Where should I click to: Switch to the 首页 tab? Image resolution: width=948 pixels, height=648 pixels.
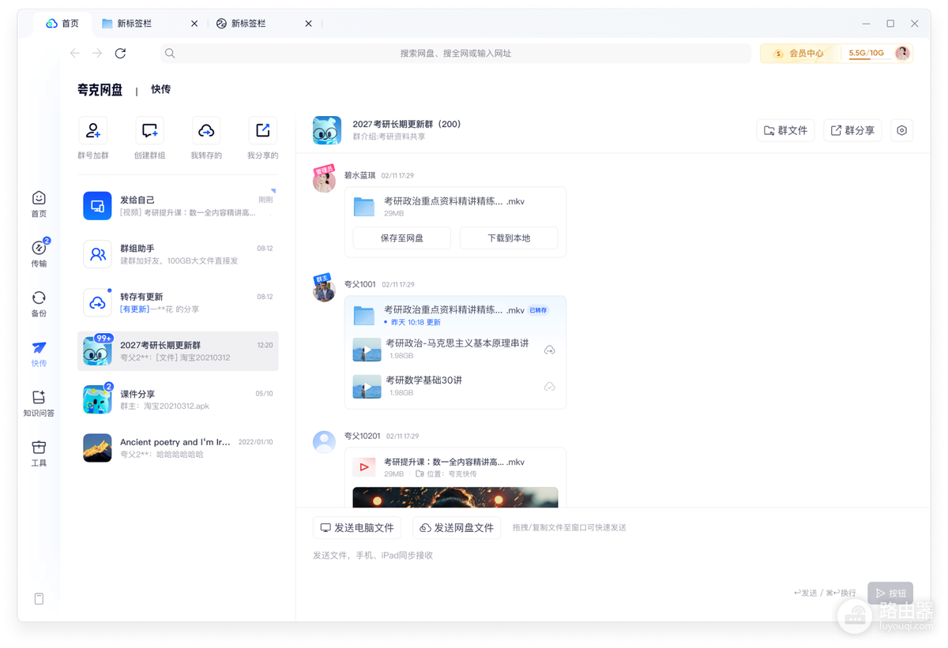point(62,24)
